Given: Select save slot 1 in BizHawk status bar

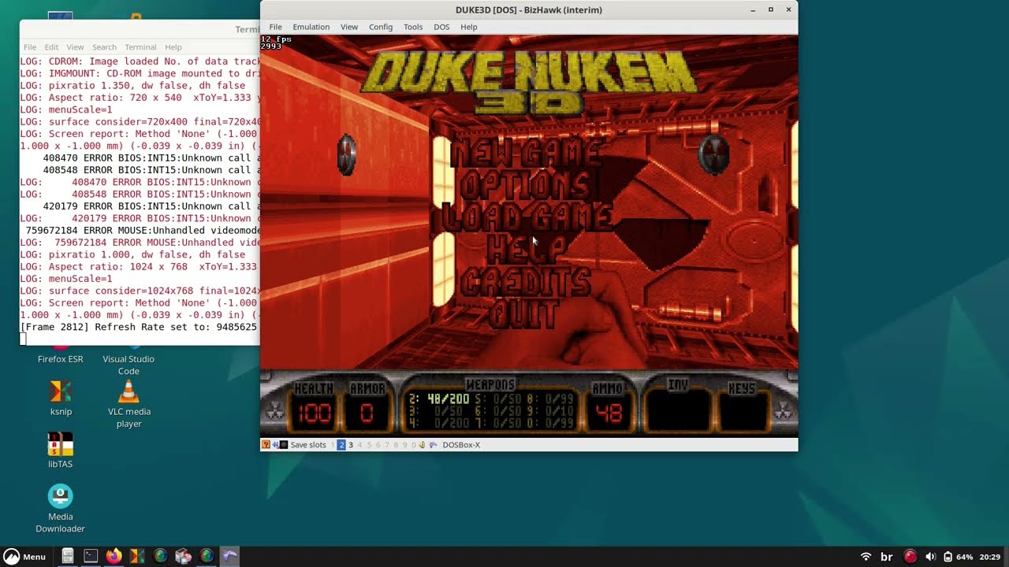Looking at the screenshot, I should (x=333, y=445).
